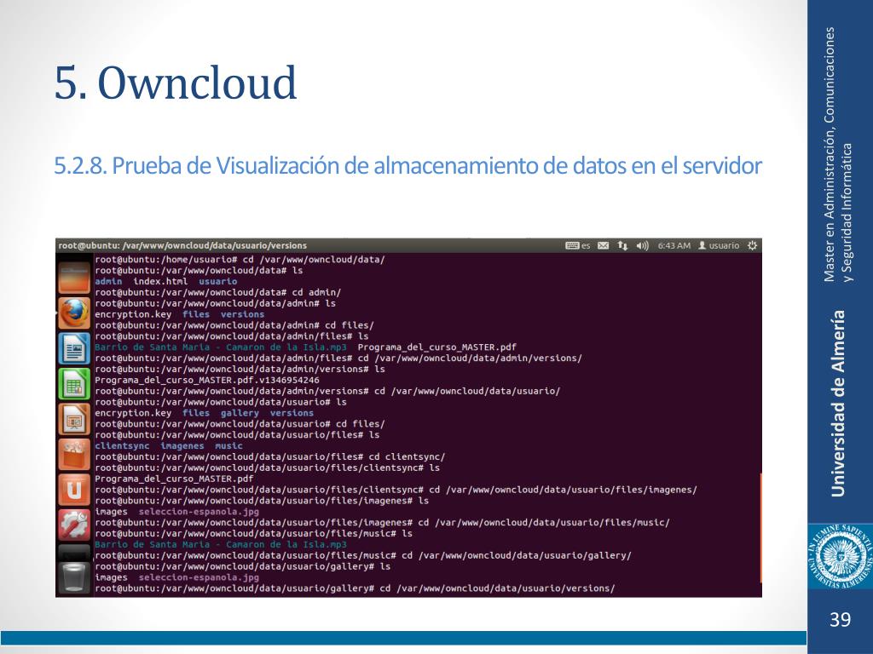873x654 pixels.
Task: Click Programa_del_curso_MASTER.pdf.v1346954246 line
Action: pos(207,381)
